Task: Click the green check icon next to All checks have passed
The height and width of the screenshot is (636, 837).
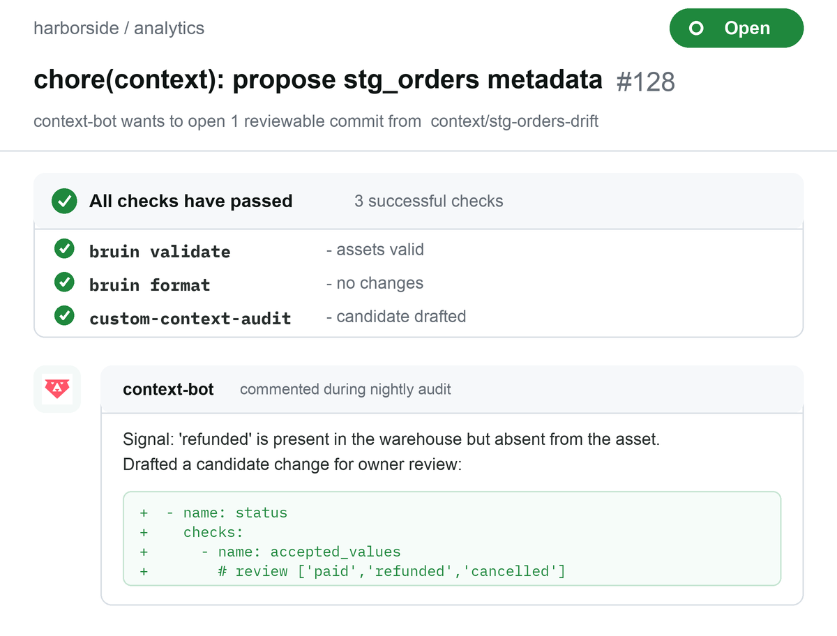Action: pyautogui.click(x=64, y=202)
